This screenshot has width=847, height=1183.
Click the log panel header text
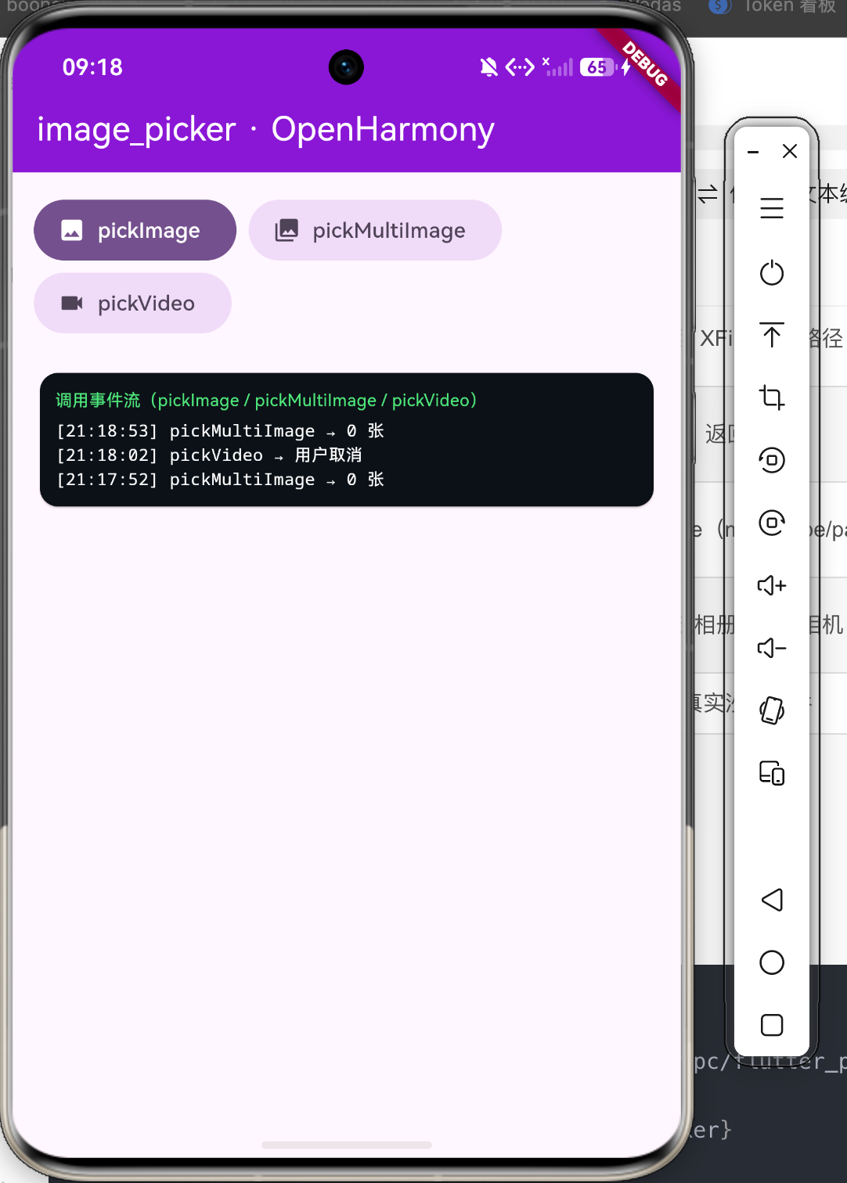pos(266,400)
